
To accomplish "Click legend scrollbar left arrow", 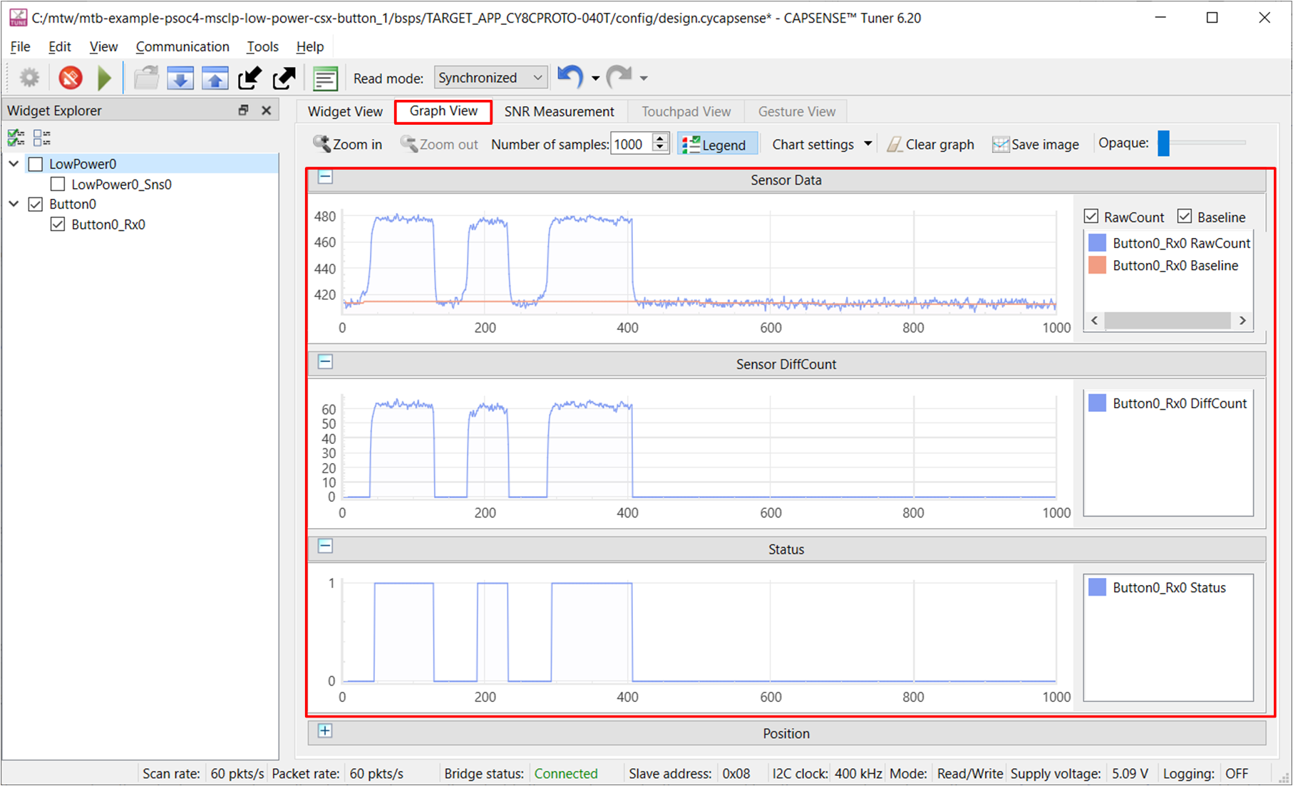I will coord(1096,321).
